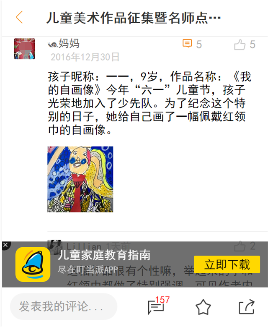Click the 立即下载 button
The width and height of the screenshot is (268, 327).
[x=227, y=264]
